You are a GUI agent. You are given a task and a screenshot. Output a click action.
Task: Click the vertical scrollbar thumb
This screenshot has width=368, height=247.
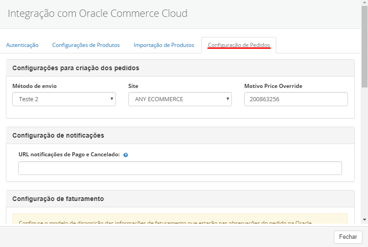[364, 47]
